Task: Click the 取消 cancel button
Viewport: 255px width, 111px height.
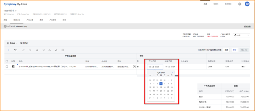Action: coord(226,50)
